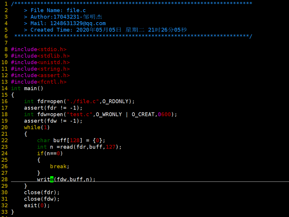Click the int main() declaration
Viewport: 289px width, 217px height.
pyautogui.click(x=27, y=88)
